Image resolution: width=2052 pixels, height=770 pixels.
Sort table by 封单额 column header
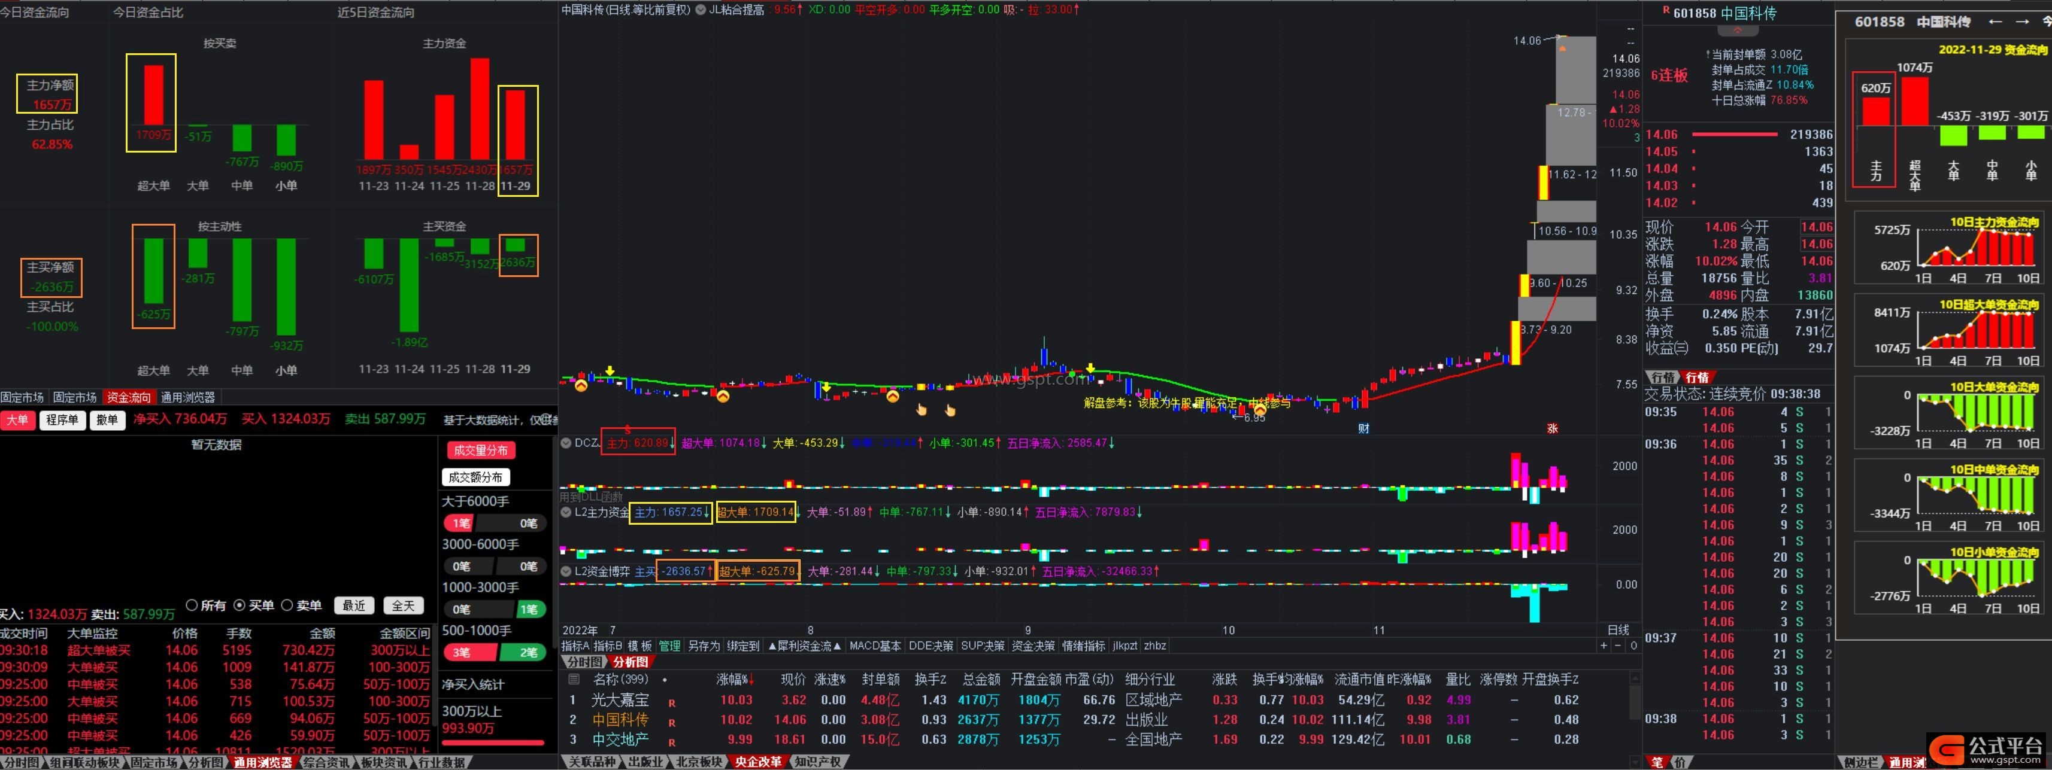coord(880,679)
